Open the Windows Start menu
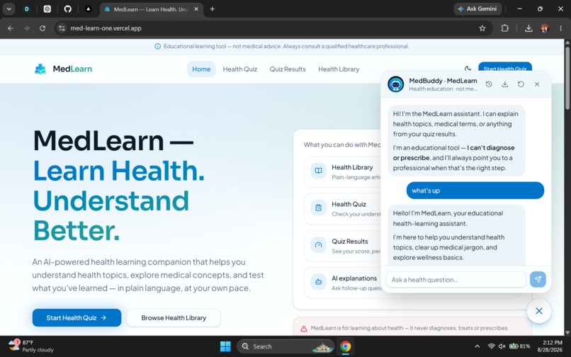The height and width of the screenshot is (357, 571). (x=225, y=346)
